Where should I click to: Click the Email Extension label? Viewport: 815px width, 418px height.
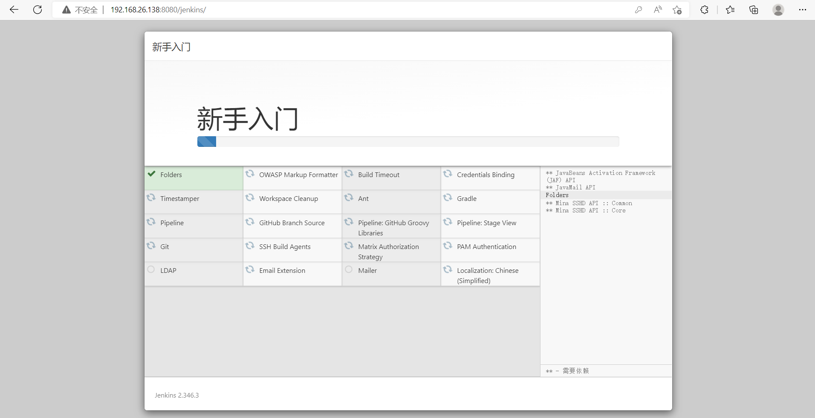tap(282, 271)
